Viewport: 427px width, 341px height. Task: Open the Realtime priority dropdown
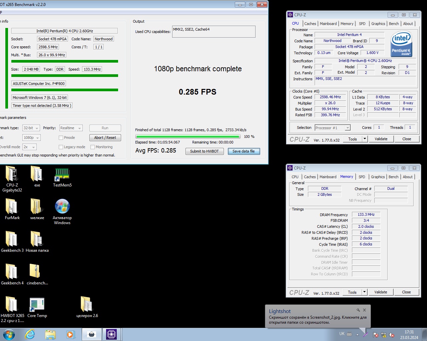coord(71,128)
